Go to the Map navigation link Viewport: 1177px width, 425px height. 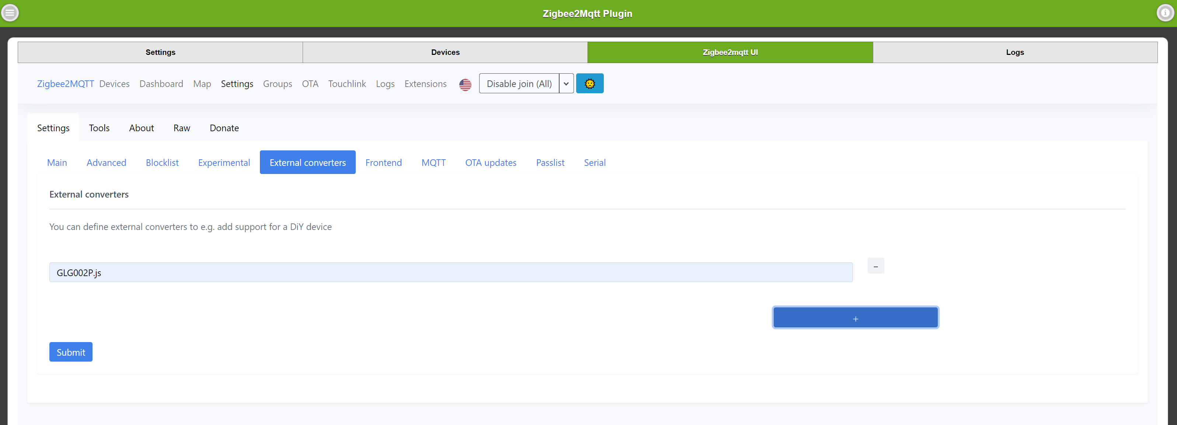[202, 84]
